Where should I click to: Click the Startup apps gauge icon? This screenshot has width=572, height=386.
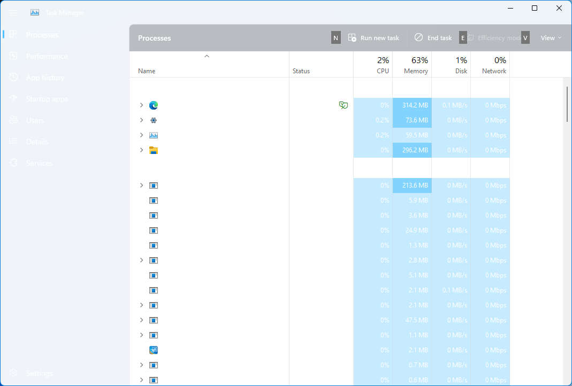(x=13, y=98)
